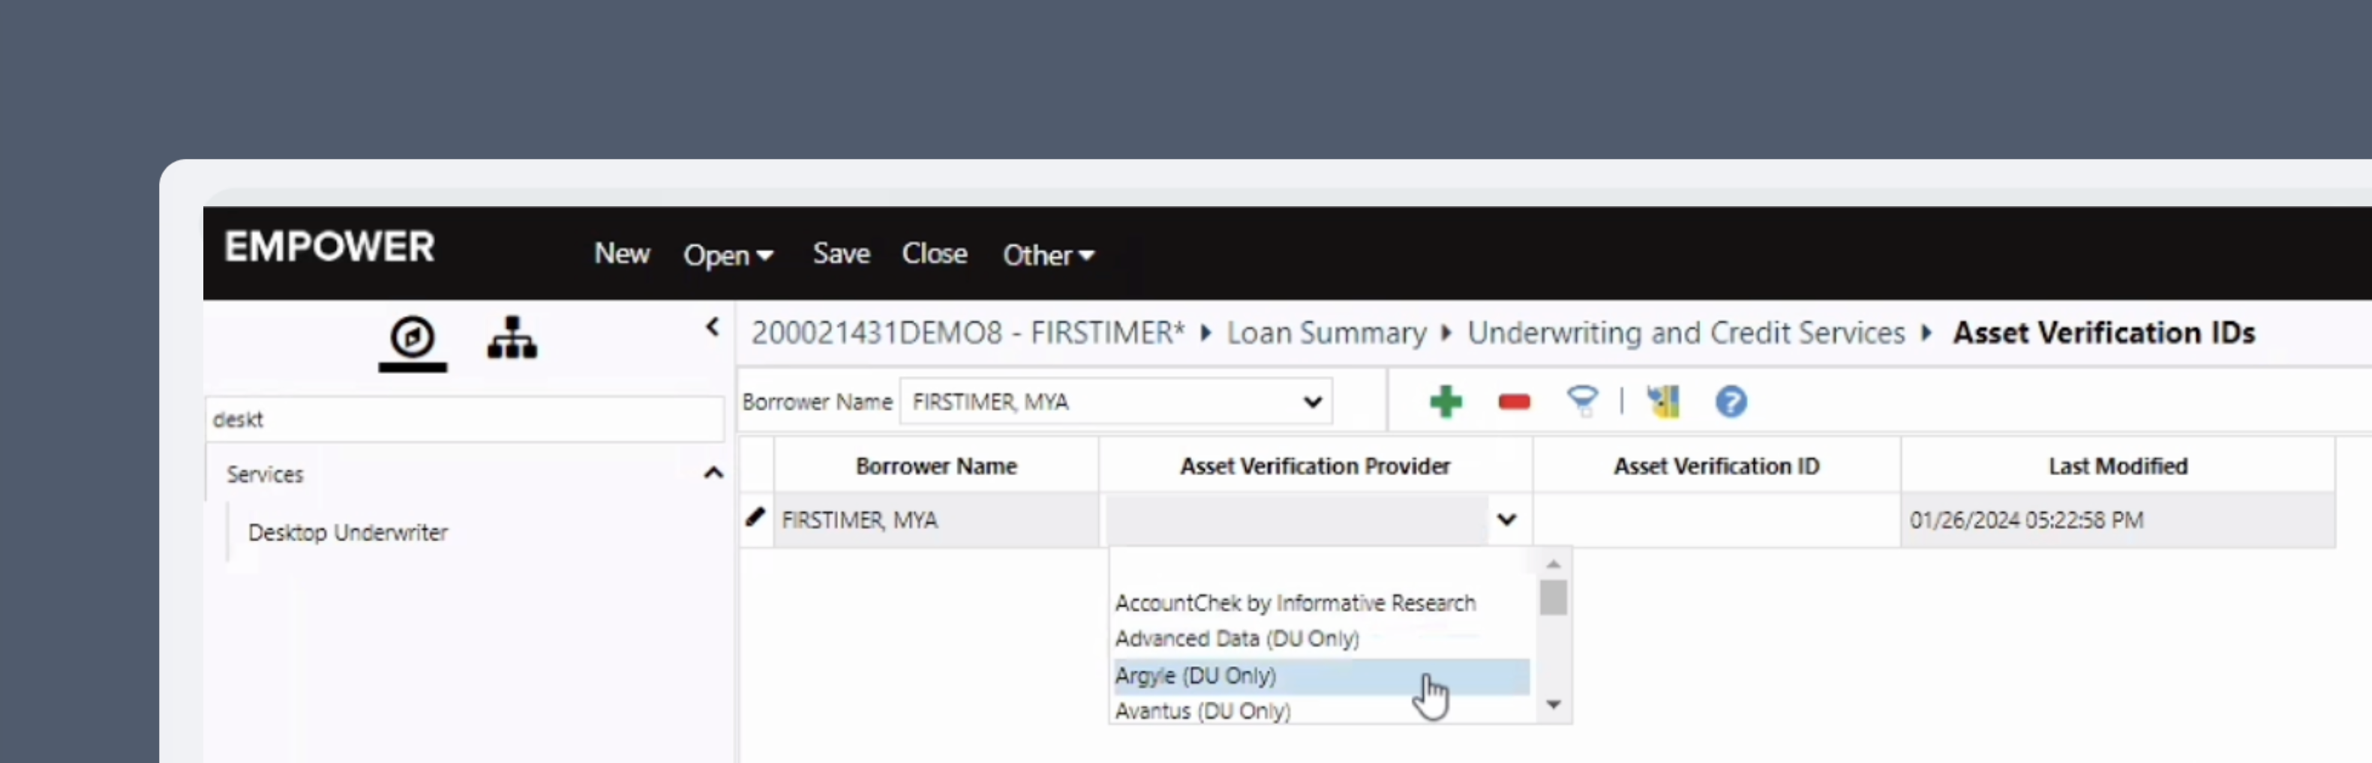Open Help using the blue question mark icon

click(1730, 401)
